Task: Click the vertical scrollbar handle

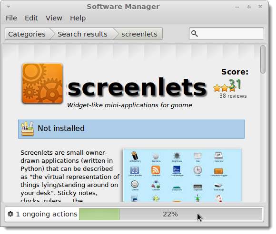Action: click(x=263, y=59)
